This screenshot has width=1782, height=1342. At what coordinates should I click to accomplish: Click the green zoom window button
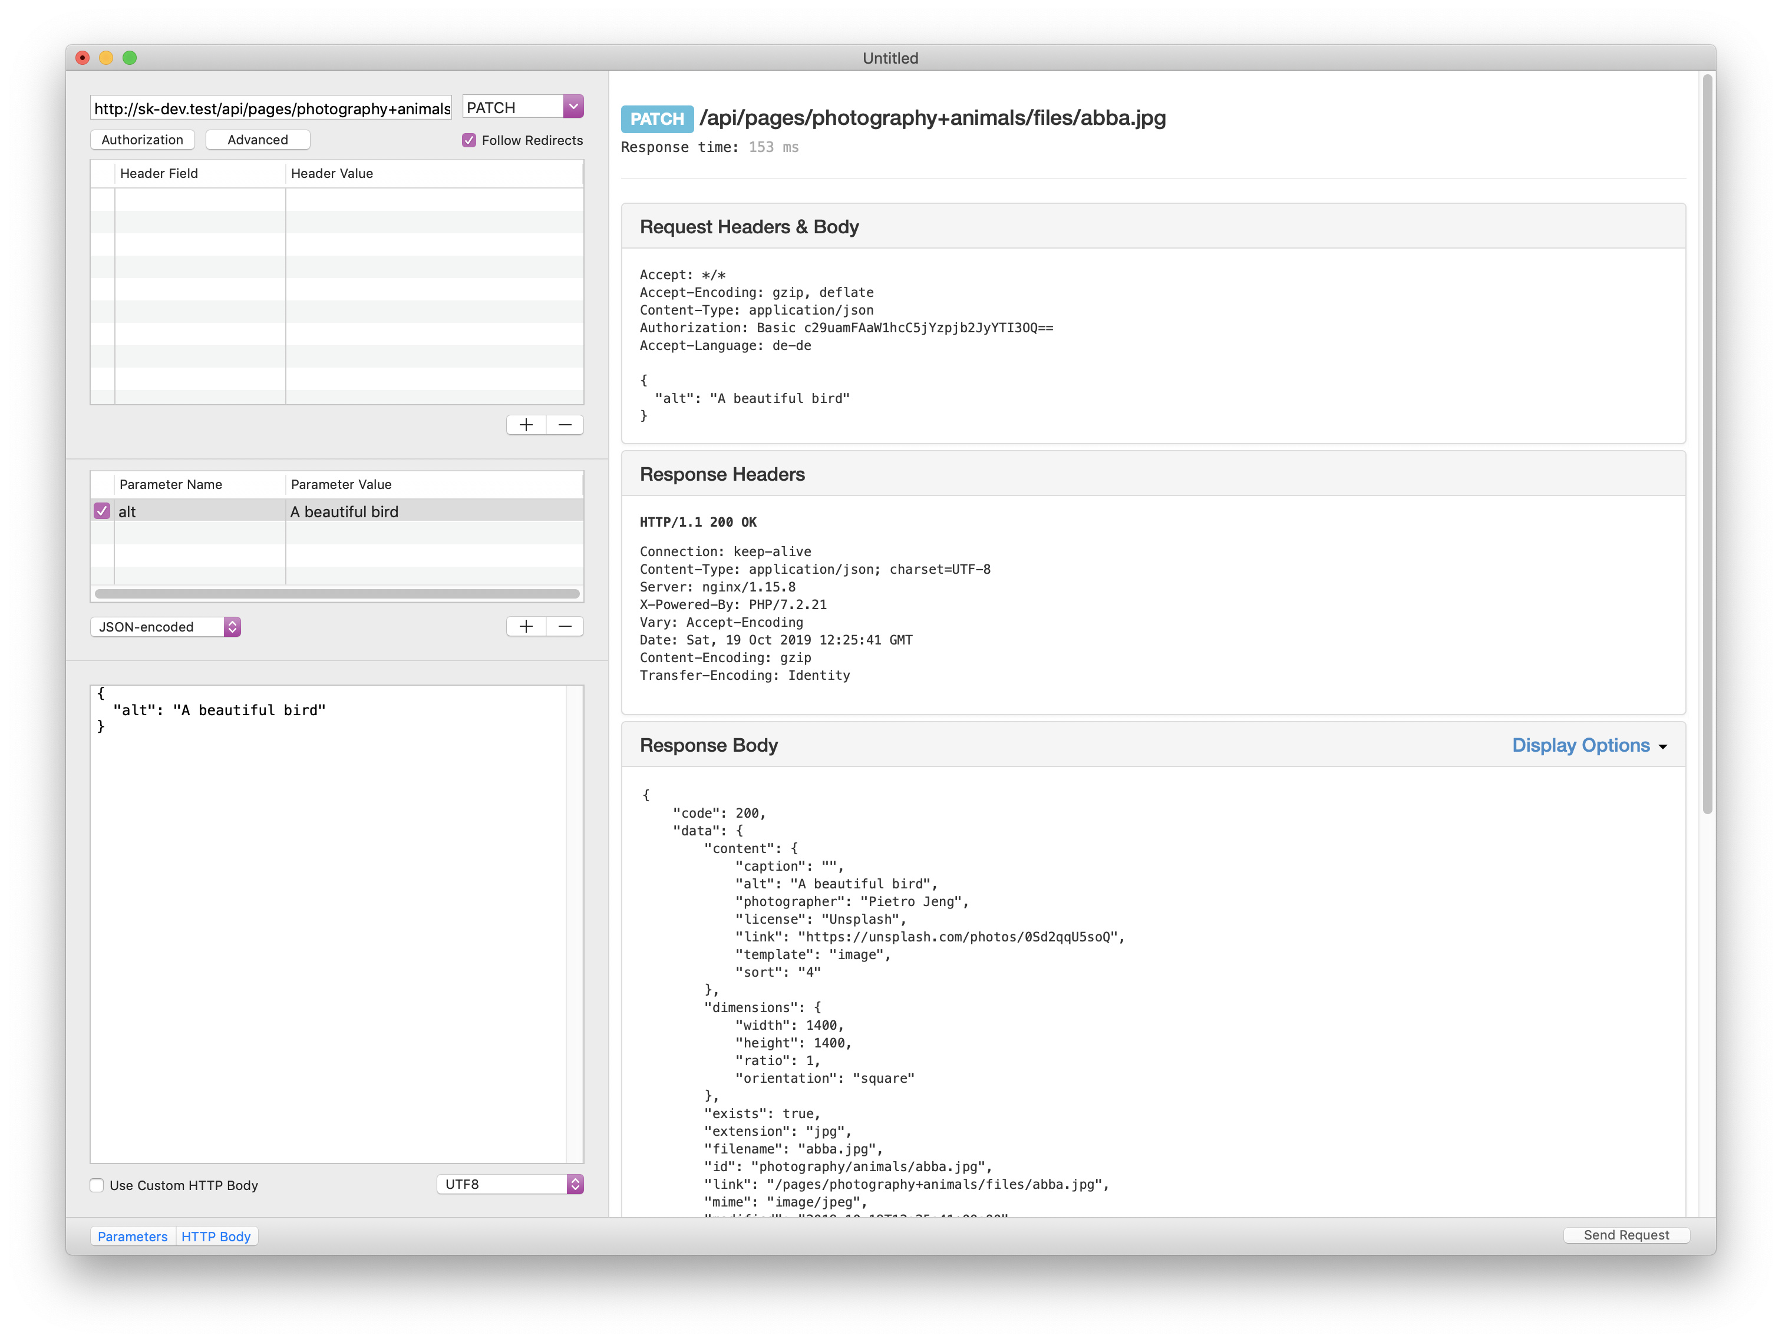tap(130, 58)
